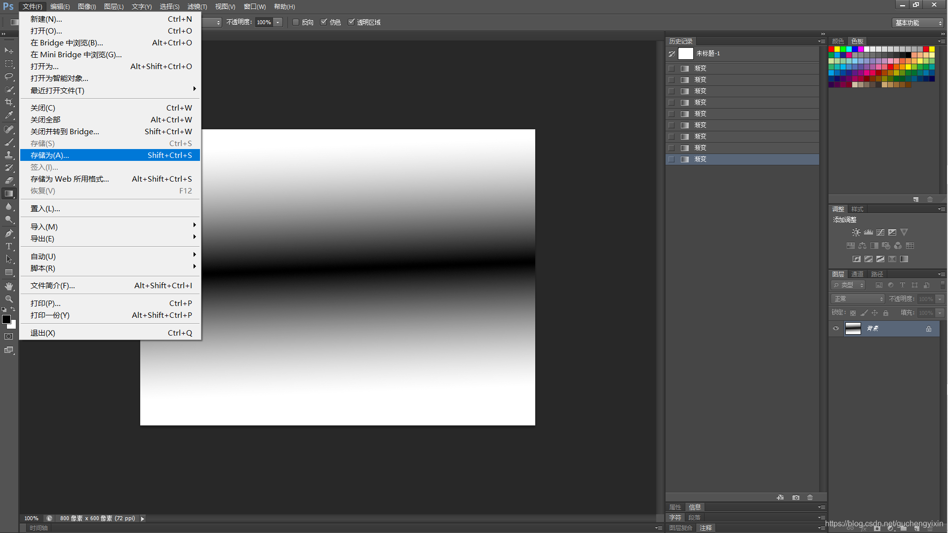Expand the 导入(M) submenu

pyautogui.click(x=110, y=227)
